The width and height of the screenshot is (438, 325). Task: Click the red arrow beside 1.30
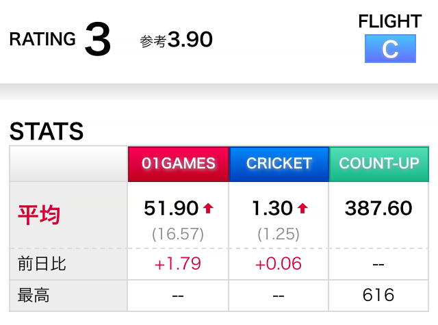[303, 208]
